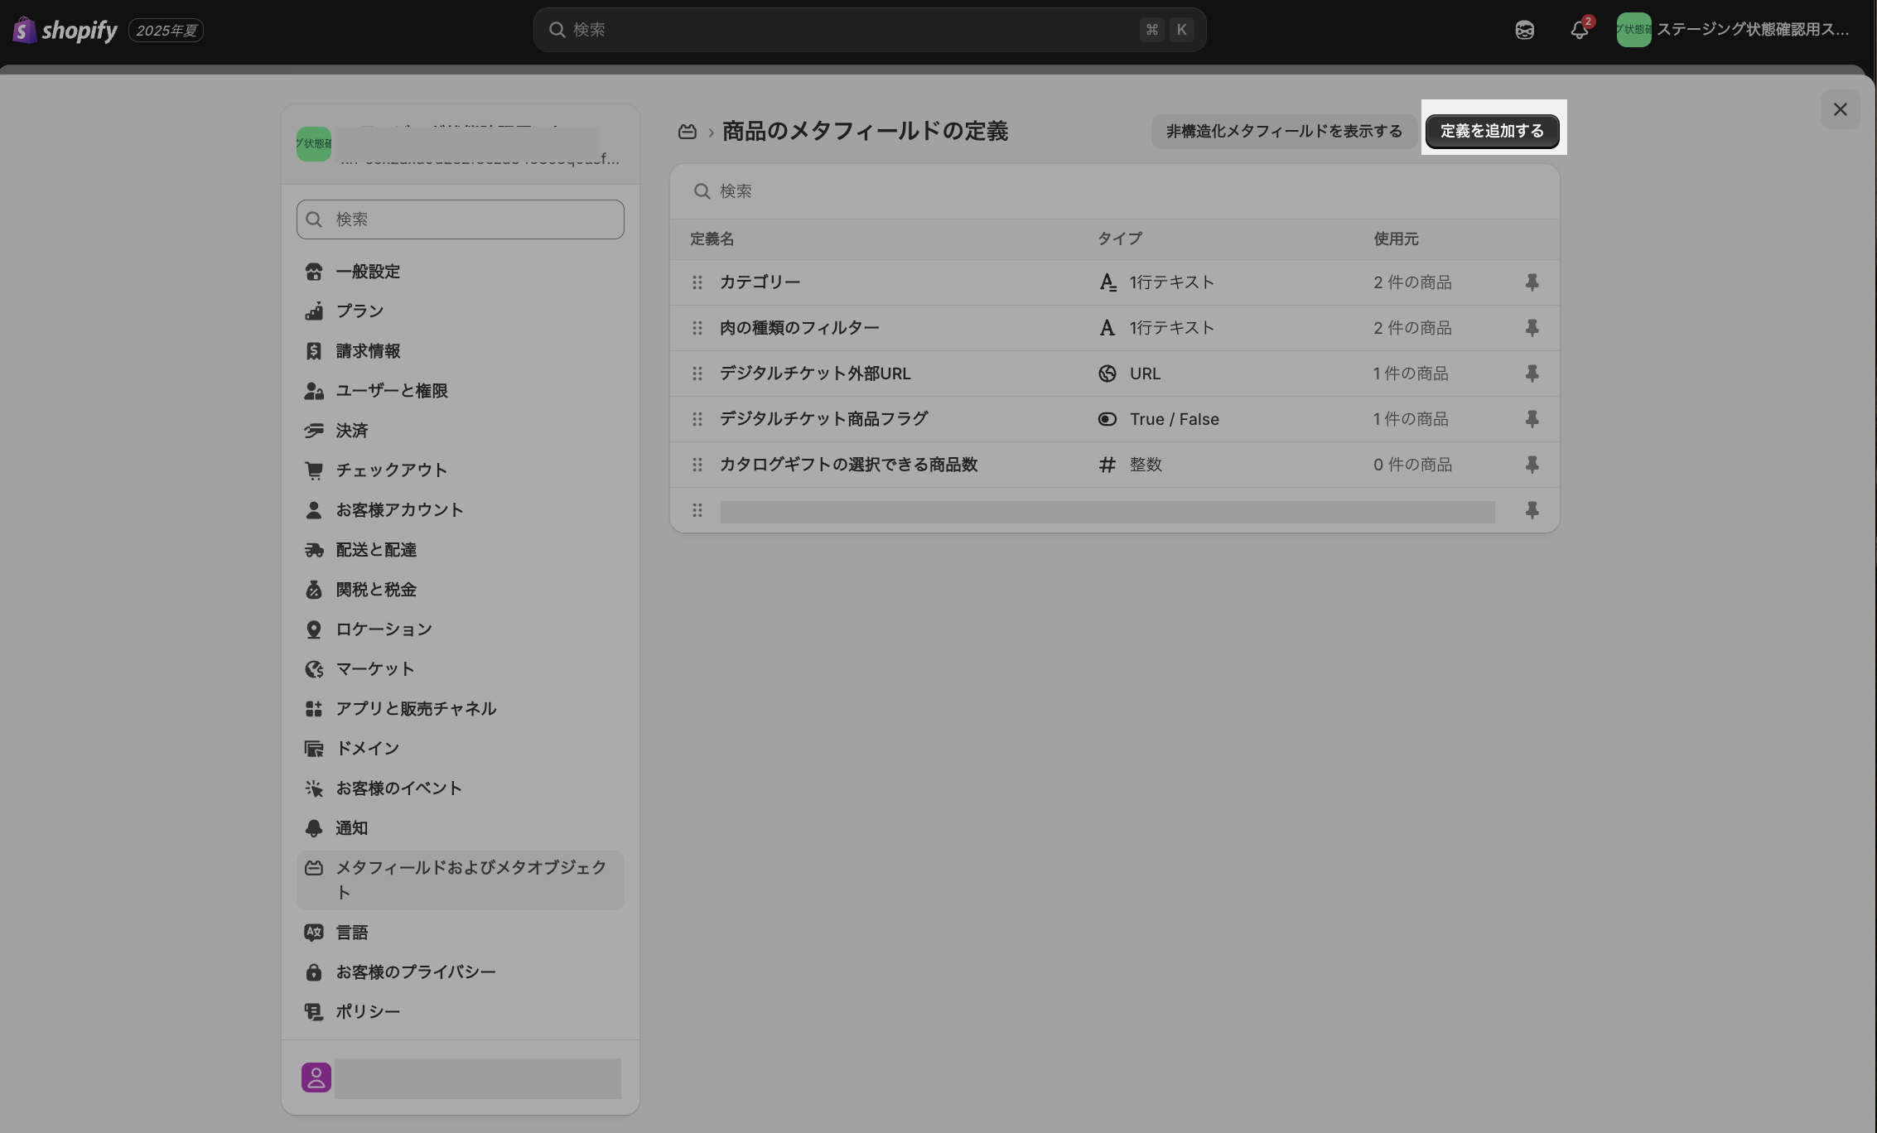Open the notifications bell icon
The height and width of the screenshot is (1133, 1877).
[x=1579, y=30]
